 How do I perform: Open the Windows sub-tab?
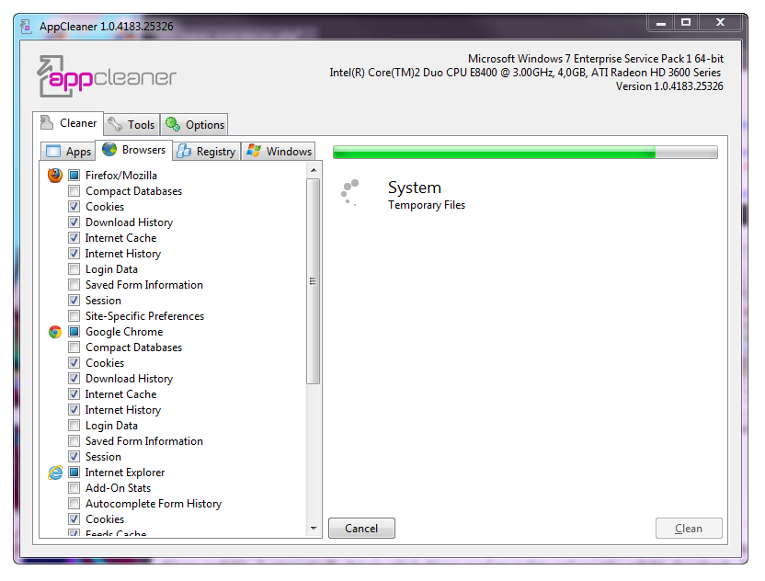click(x=279, y=152)
